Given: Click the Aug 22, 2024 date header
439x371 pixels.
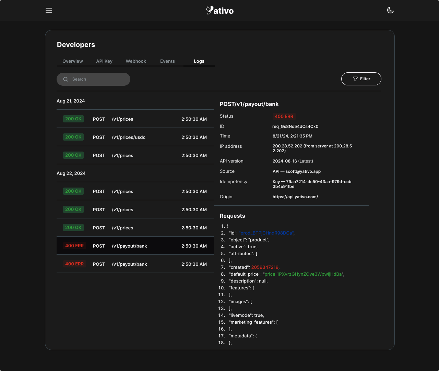Looking at the screenshot, I should click(x=71, y=173).
